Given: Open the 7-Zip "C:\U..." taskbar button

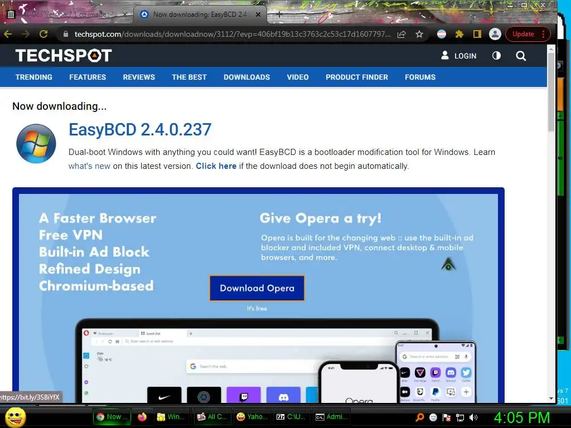Looking at the screenshot, I should tap(291, 417).
